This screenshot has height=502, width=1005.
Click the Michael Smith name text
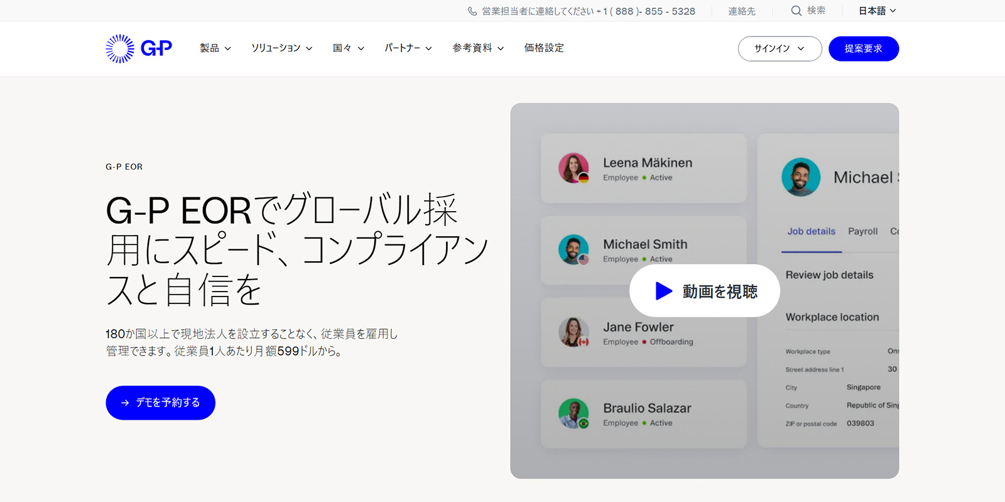tap(645, 244)
